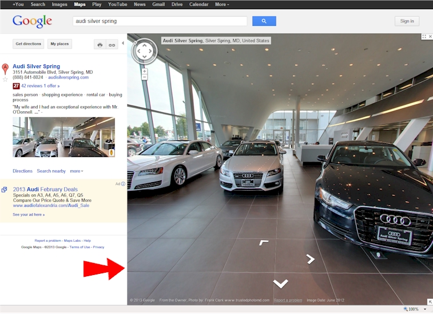
Task: Click Report a problem on Street View
Action: tap(288, 300)
